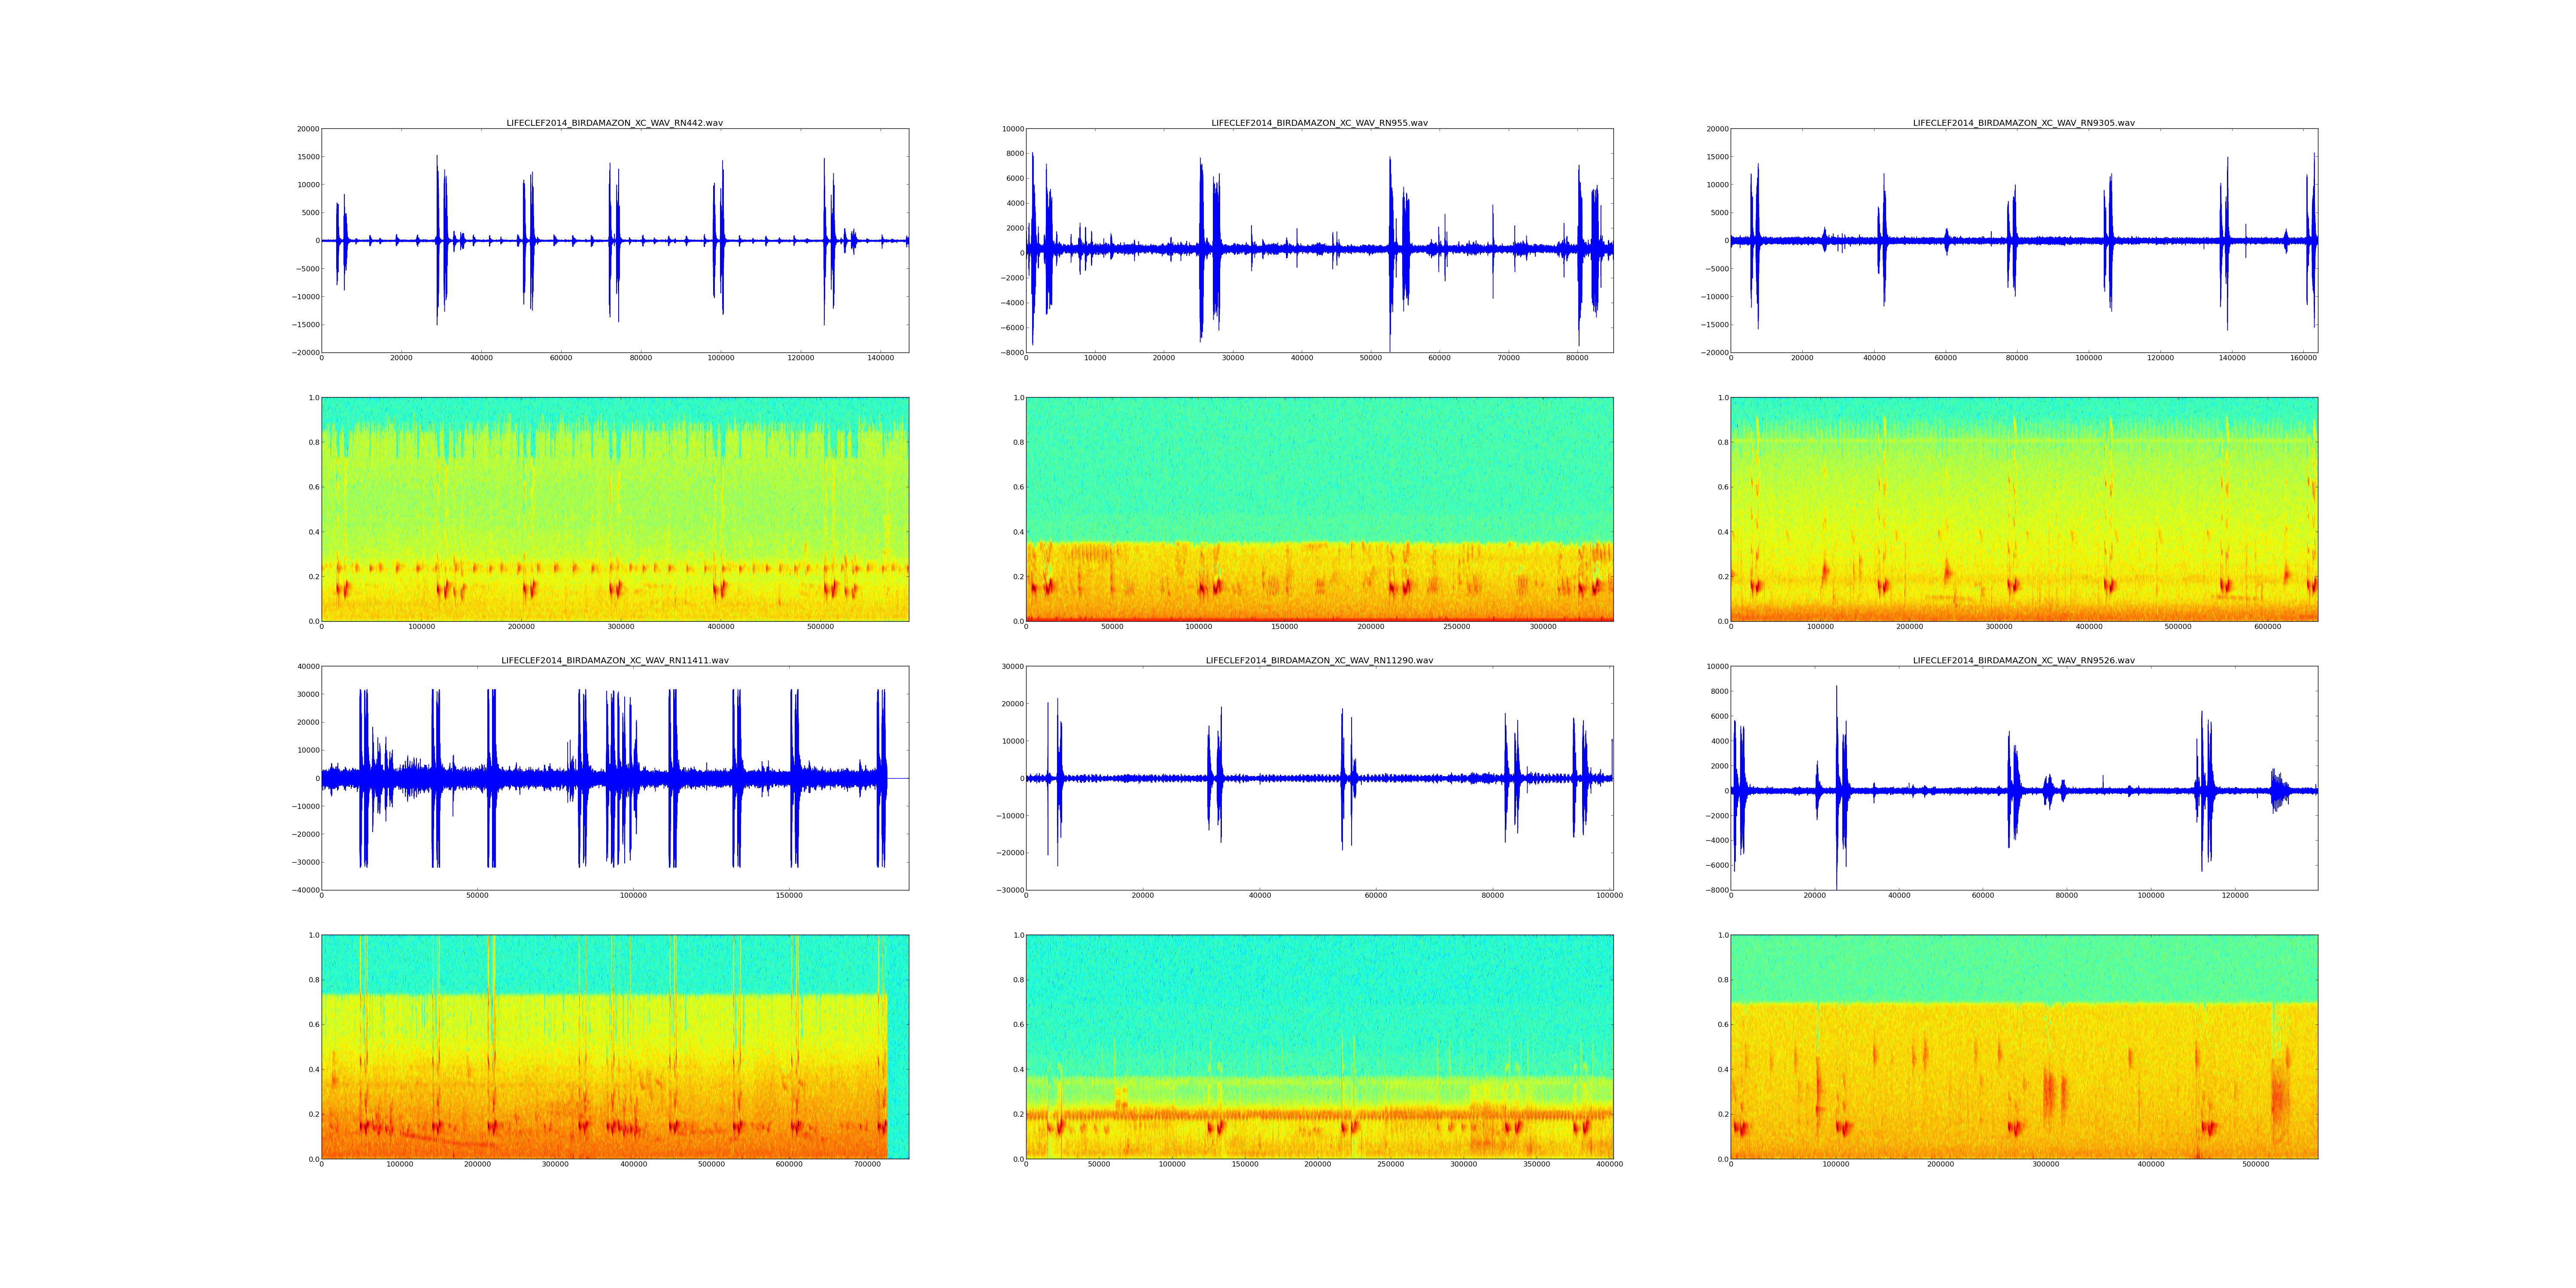Click the spectrogram below RN442 waveform
The height and width of the screenshot is (1288, 2576).
[614, 509]
